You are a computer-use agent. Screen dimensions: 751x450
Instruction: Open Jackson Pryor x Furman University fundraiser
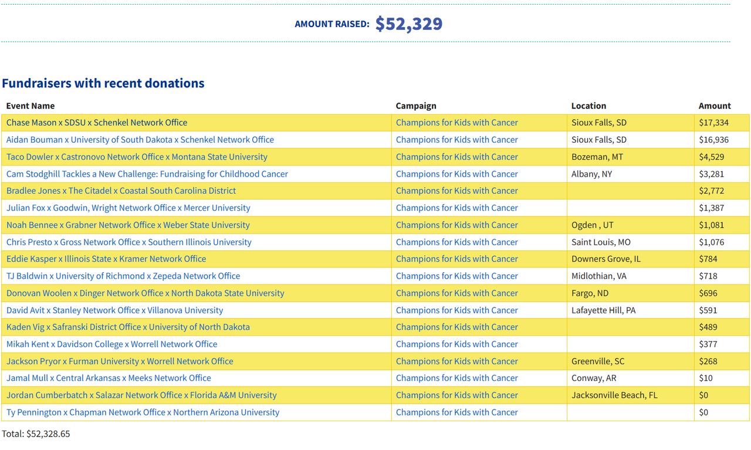click(x=120, y=361)
